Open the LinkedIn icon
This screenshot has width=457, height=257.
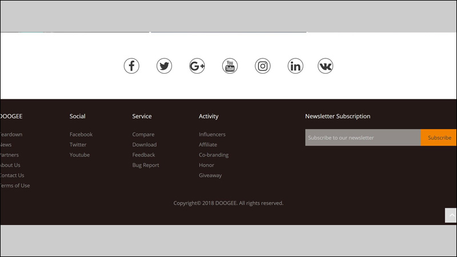point(295,66)
